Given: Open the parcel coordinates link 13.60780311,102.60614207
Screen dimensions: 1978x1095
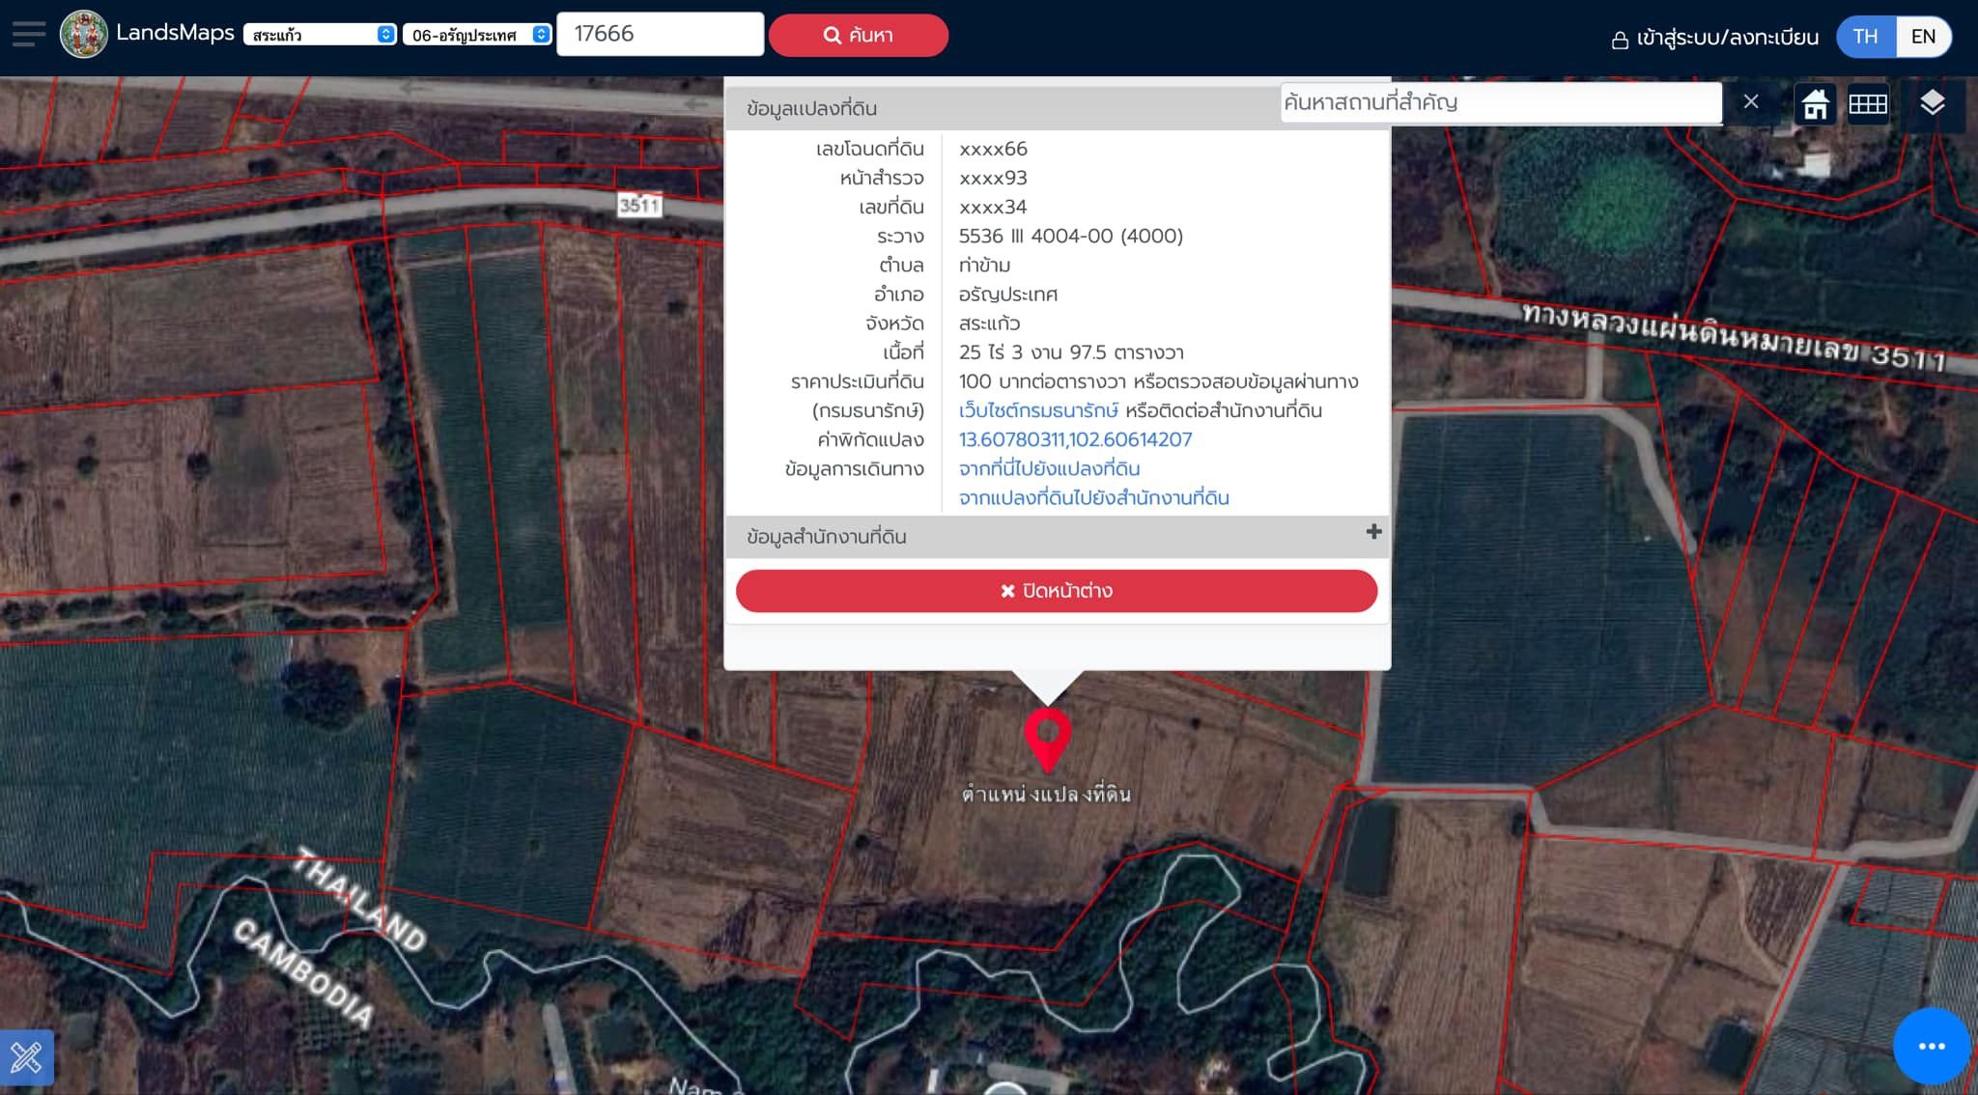Looking at the screenshot, I should pos(1075,439).
